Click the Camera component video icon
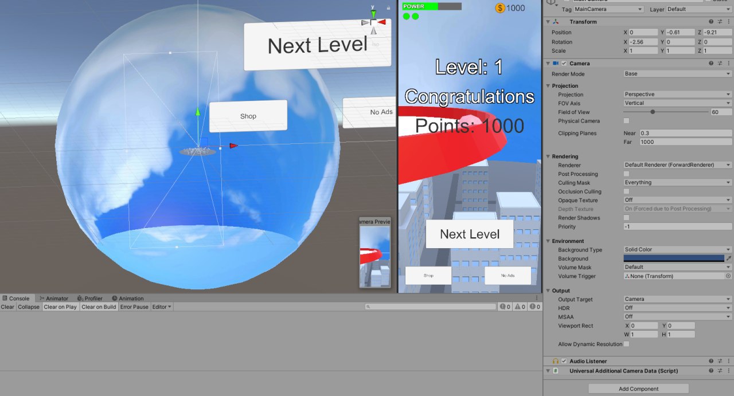Screen dimensions: 734x396 [x=555, y=64]
